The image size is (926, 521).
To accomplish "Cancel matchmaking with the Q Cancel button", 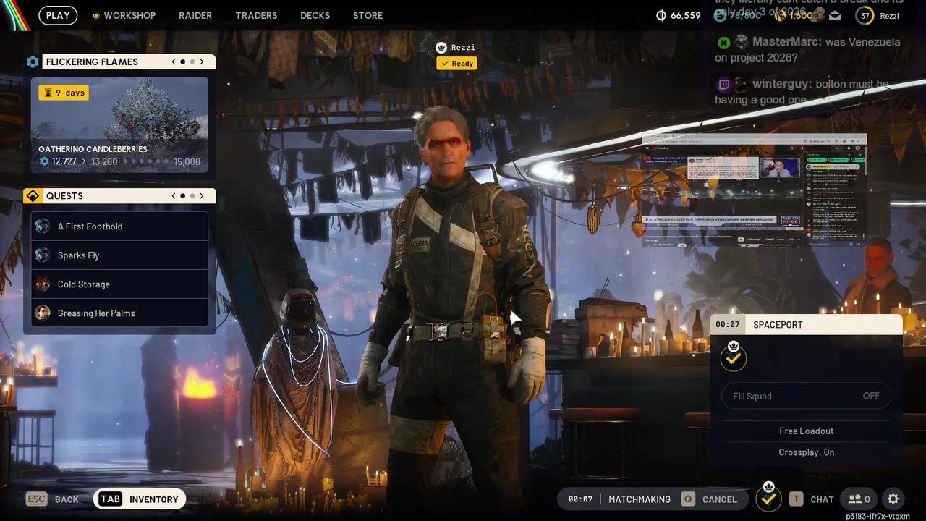I will pos(709,499).
